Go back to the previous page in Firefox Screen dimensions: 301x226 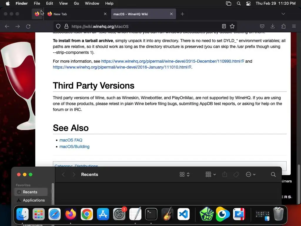7,26
